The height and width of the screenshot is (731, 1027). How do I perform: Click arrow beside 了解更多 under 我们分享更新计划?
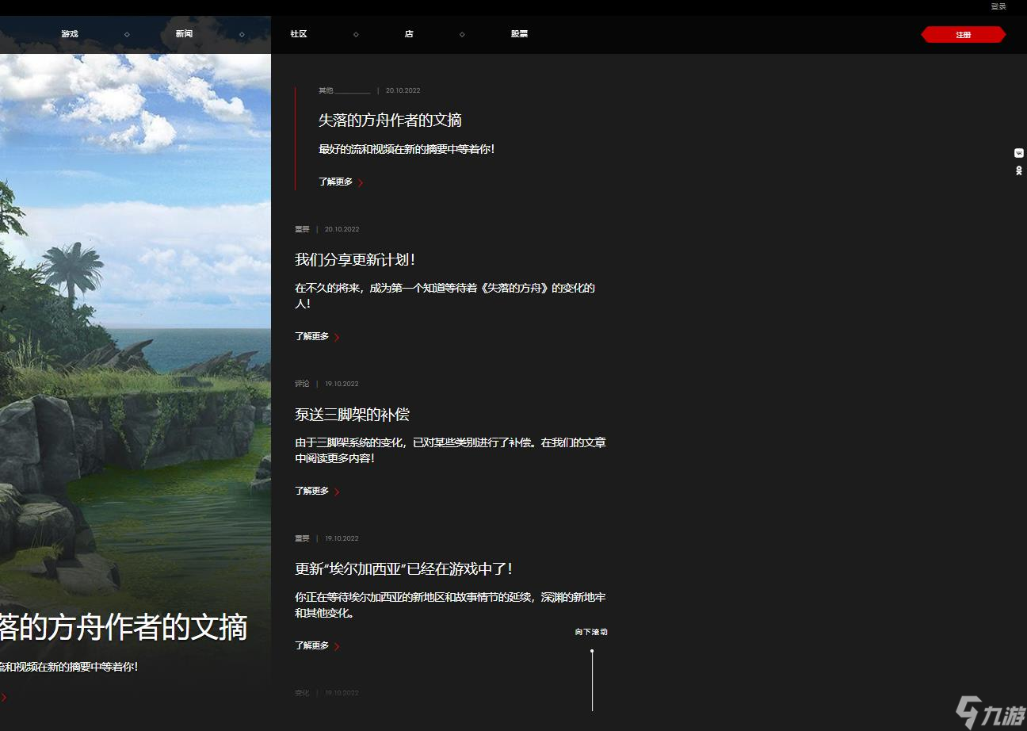337,337
